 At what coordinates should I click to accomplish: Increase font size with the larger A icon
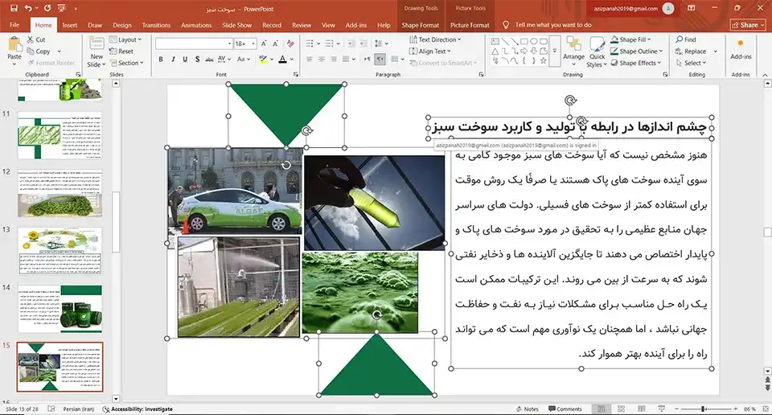(x=264, y=43)
